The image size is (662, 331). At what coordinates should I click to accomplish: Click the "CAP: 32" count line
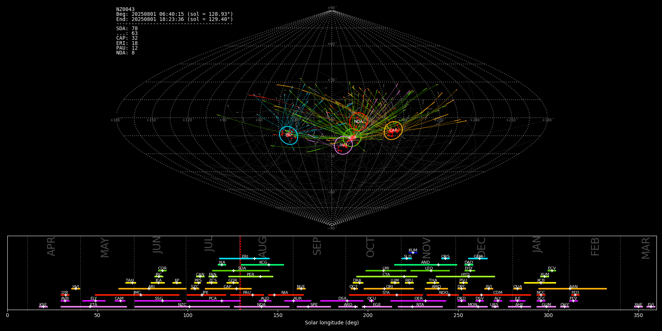click(127, 38)
